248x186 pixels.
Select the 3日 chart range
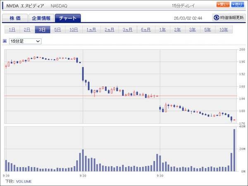tap(43, 30)
